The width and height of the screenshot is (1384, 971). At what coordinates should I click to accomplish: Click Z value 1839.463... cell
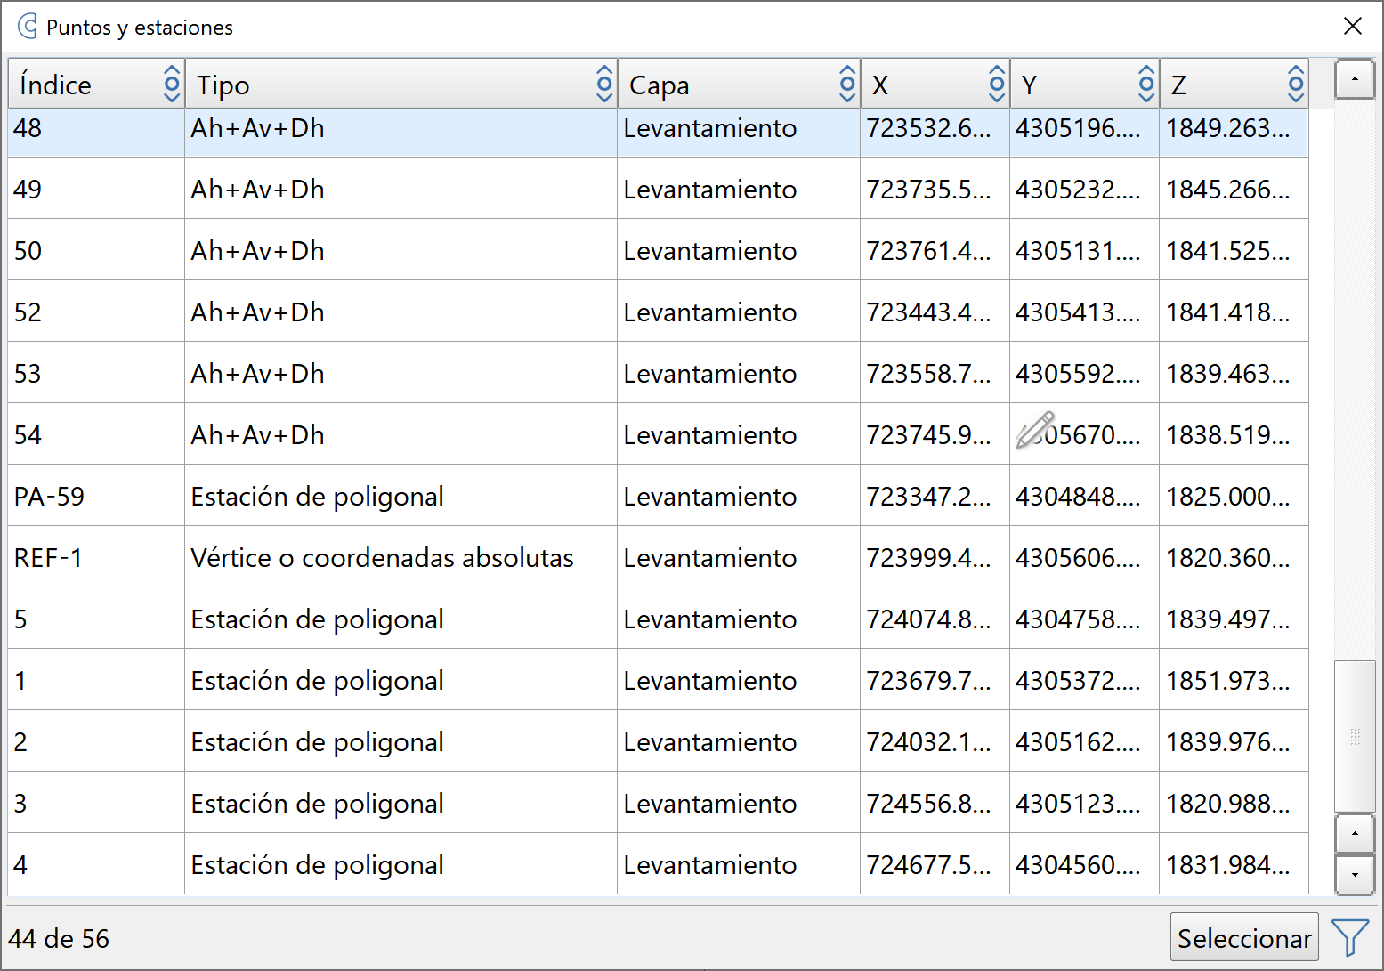tap(1234, 373)
